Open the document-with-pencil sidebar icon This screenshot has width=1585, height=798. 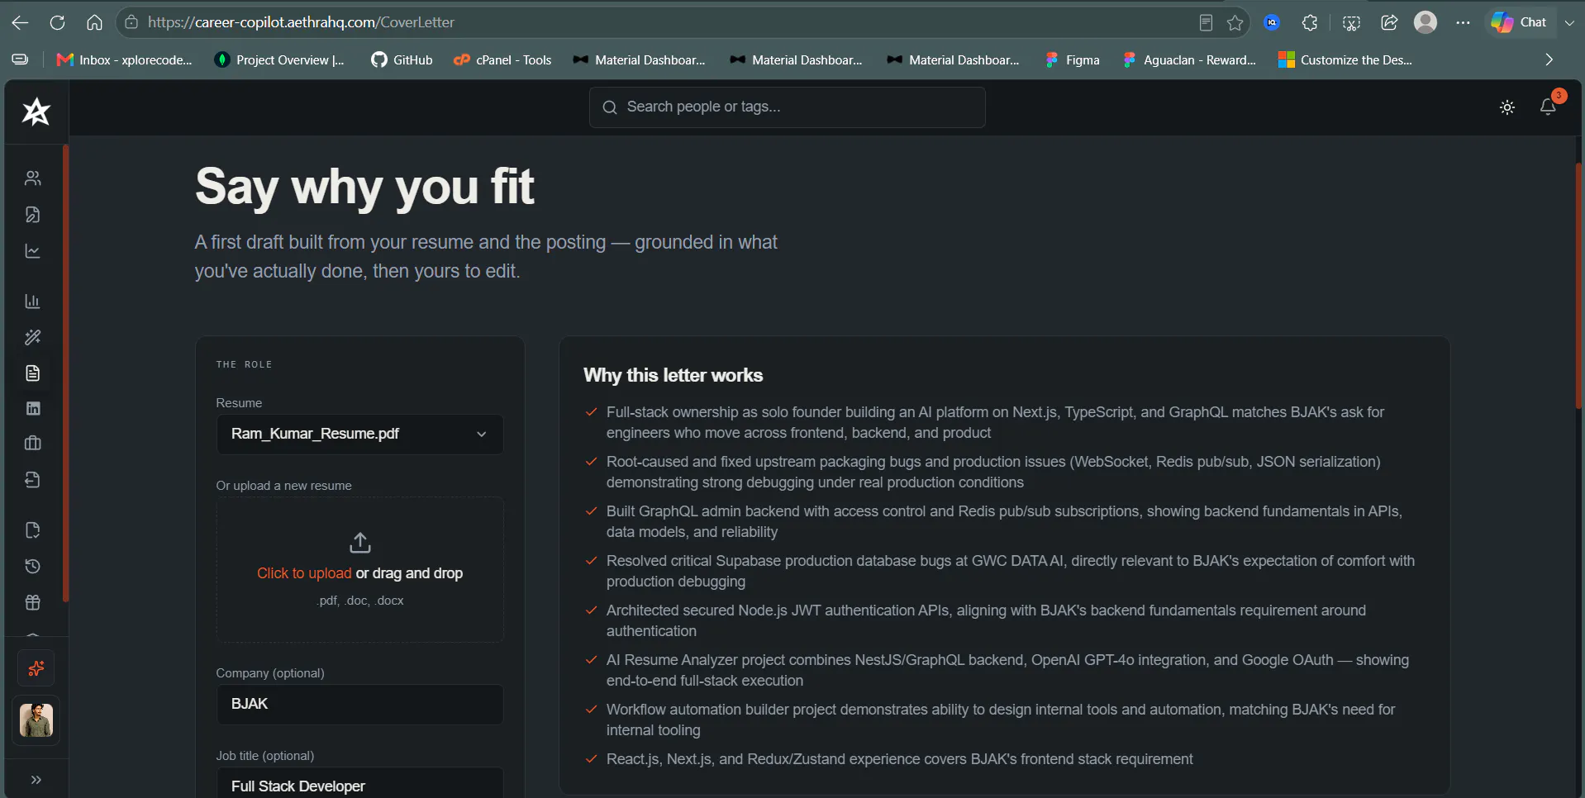(33, 215)
